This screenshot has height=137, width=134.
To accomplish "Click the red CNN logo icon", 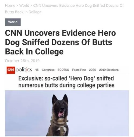I will click(x=11, y=70).
